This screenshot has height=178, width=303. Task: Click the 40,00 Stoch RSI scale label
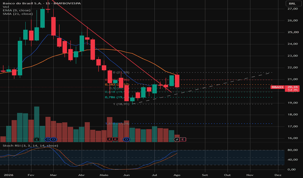tap(293, 160)
